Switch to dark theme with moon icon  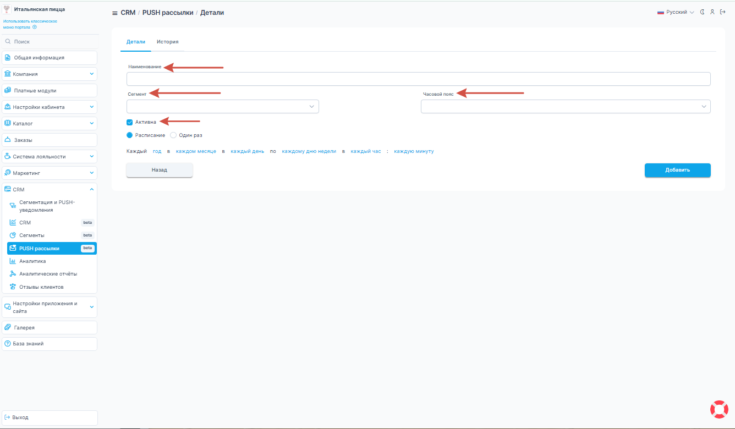coord(702,12)
